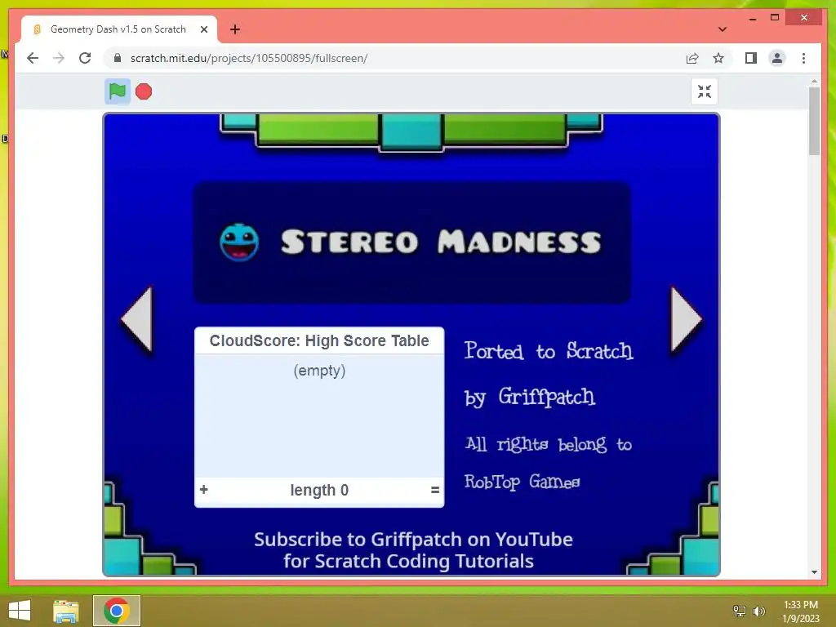Select the Geometry Dash v1.5 on Scratch tab

118,29
